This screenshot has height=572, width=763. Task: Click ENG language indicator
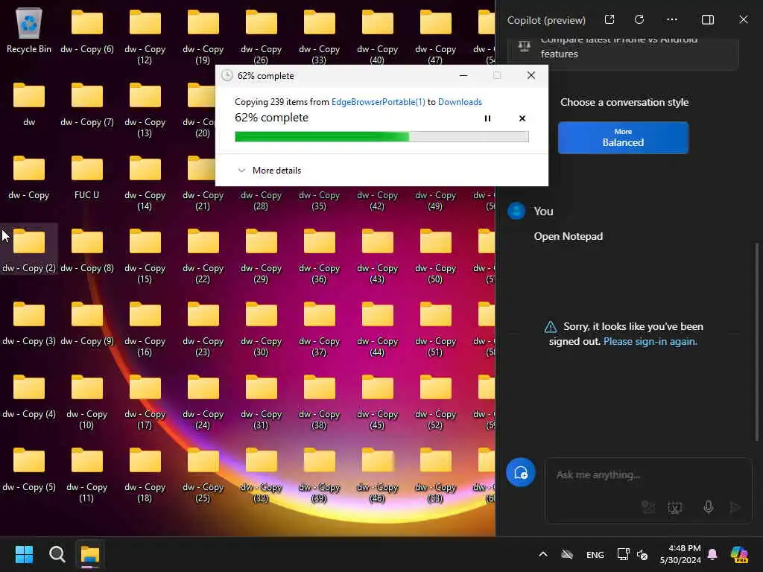pyautogui.click(x=595, y=554)
